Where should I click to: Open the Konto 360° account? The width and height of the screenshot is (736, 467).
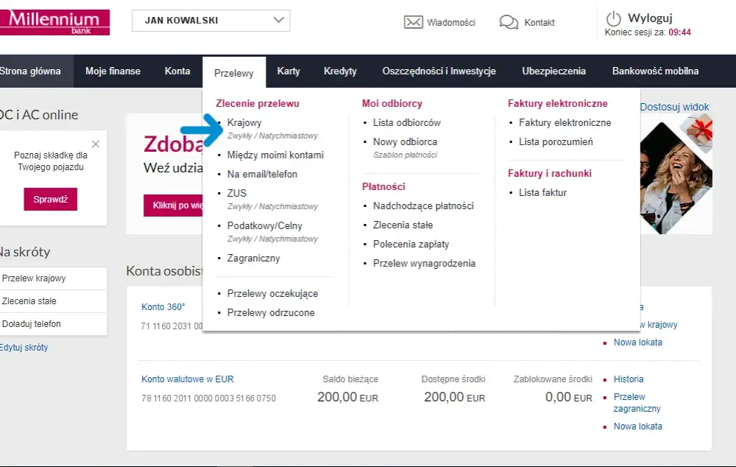pyautogui.click(x=163, y=307)
